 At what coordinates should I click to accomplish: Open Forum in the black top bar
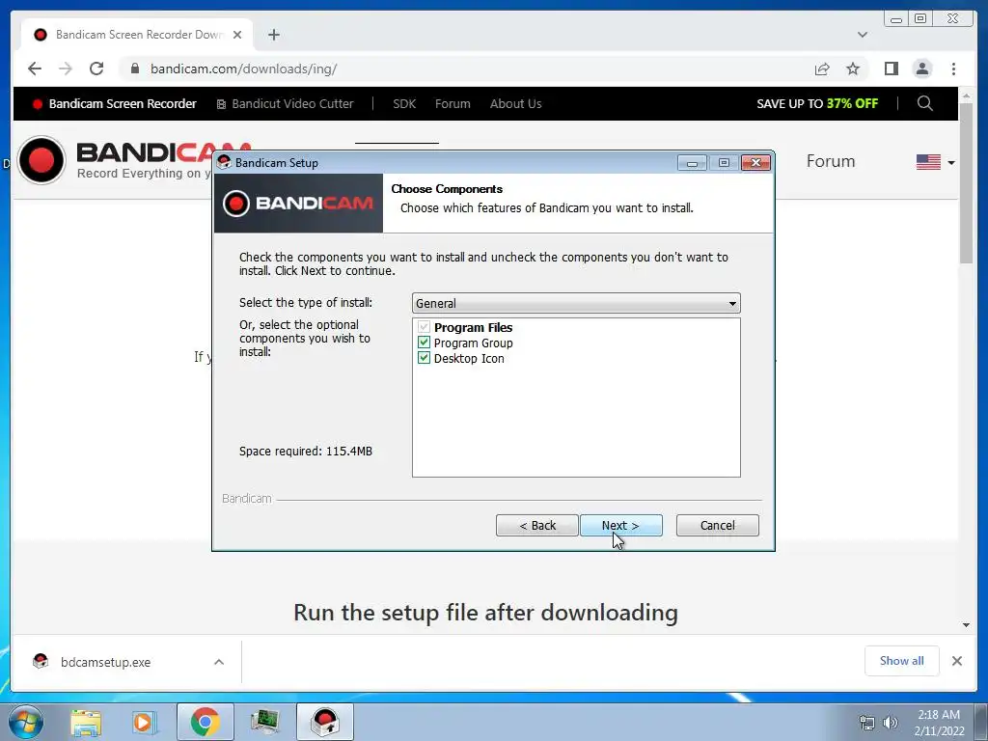pos(453,104)
